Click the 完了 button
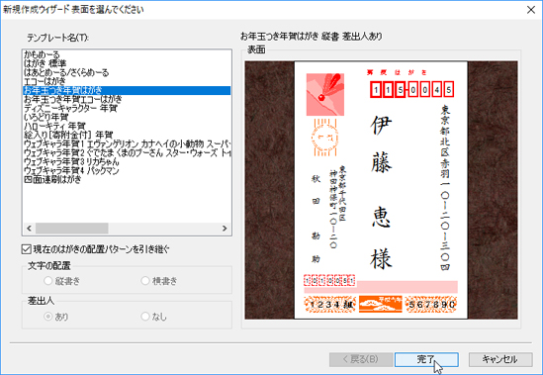 (x=426, y=359)
